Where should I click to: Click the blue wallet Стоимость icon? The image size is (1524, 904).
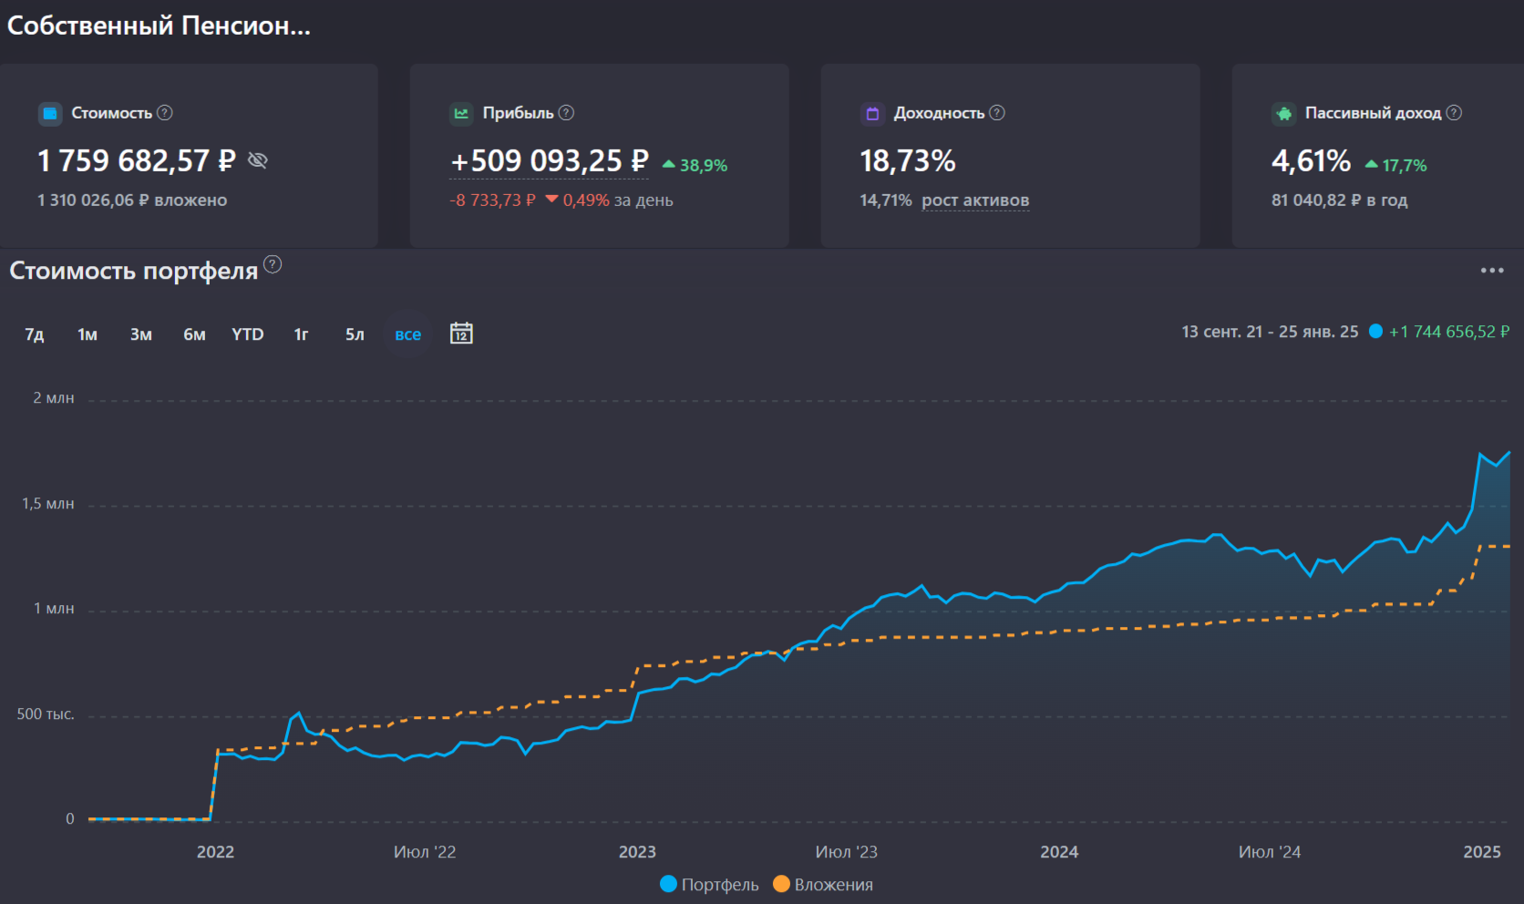pyautogui.click(x=50, y=114)
